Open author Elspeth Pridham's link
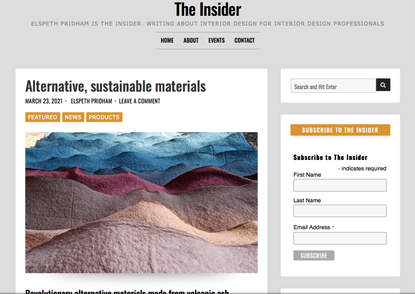This screenshot has height=294, width=415. click(91, 101)
